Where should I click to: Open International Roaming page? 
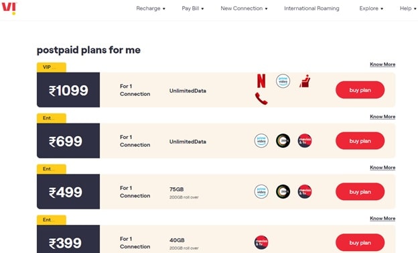pos(311,8)
